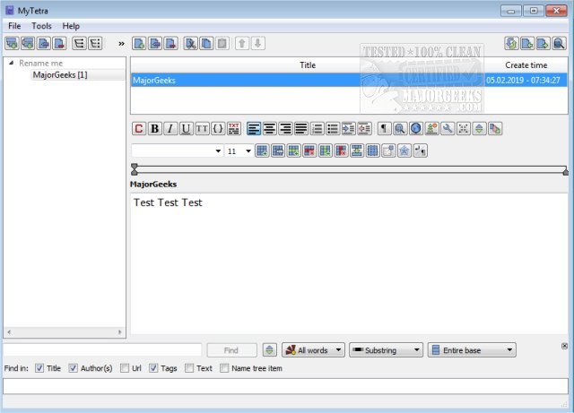Viewport: 574px width, 413px height.
Task: Copy the selected note icon
Action: 206,44
